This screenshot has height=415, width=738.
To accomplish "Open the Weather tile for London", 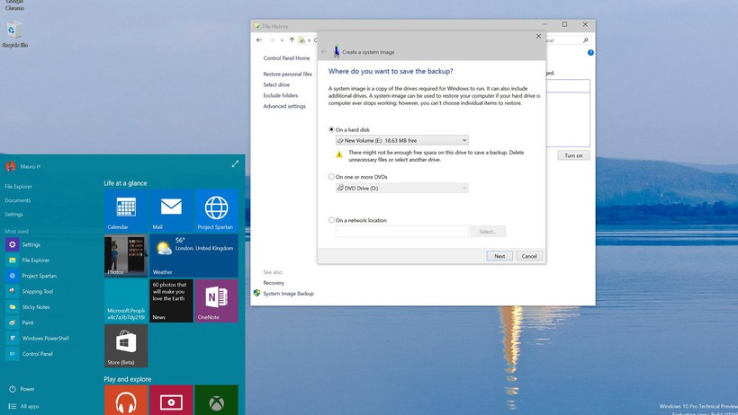I will pyautogui.click(x=193, y=256).
